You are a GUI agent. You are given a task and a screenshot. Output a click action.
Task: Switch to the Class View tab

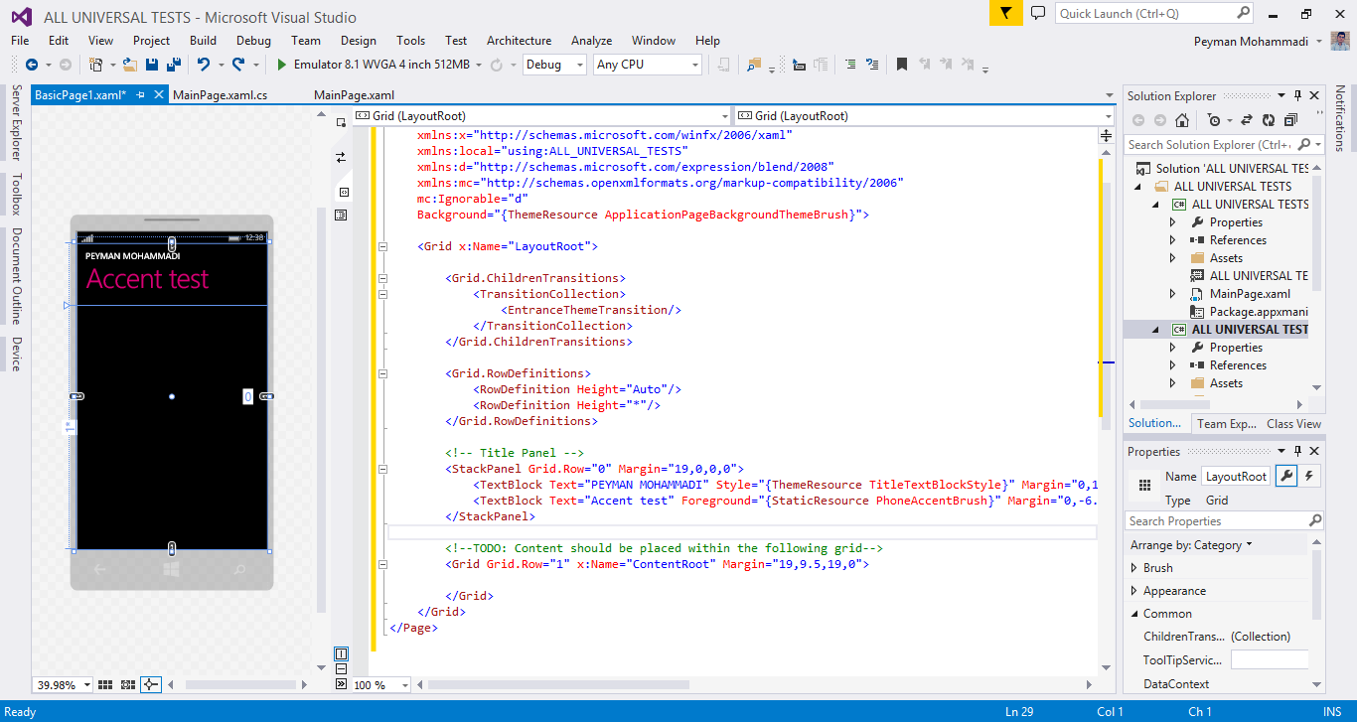pyautogui.click(x=1293, y=423)
